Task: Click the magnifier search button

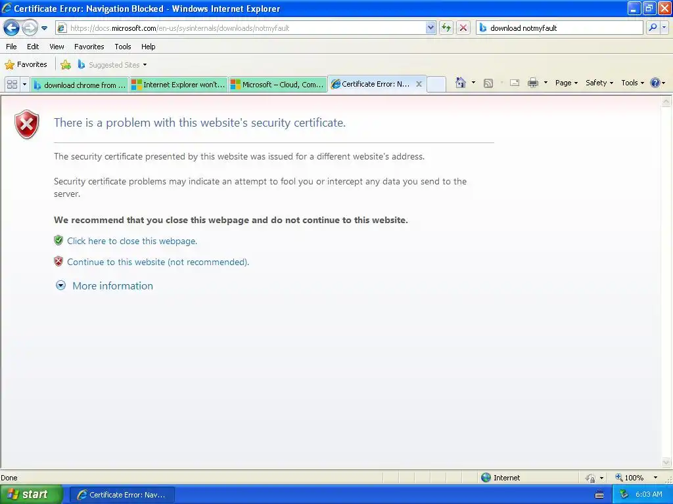Action: pos(653,28)
